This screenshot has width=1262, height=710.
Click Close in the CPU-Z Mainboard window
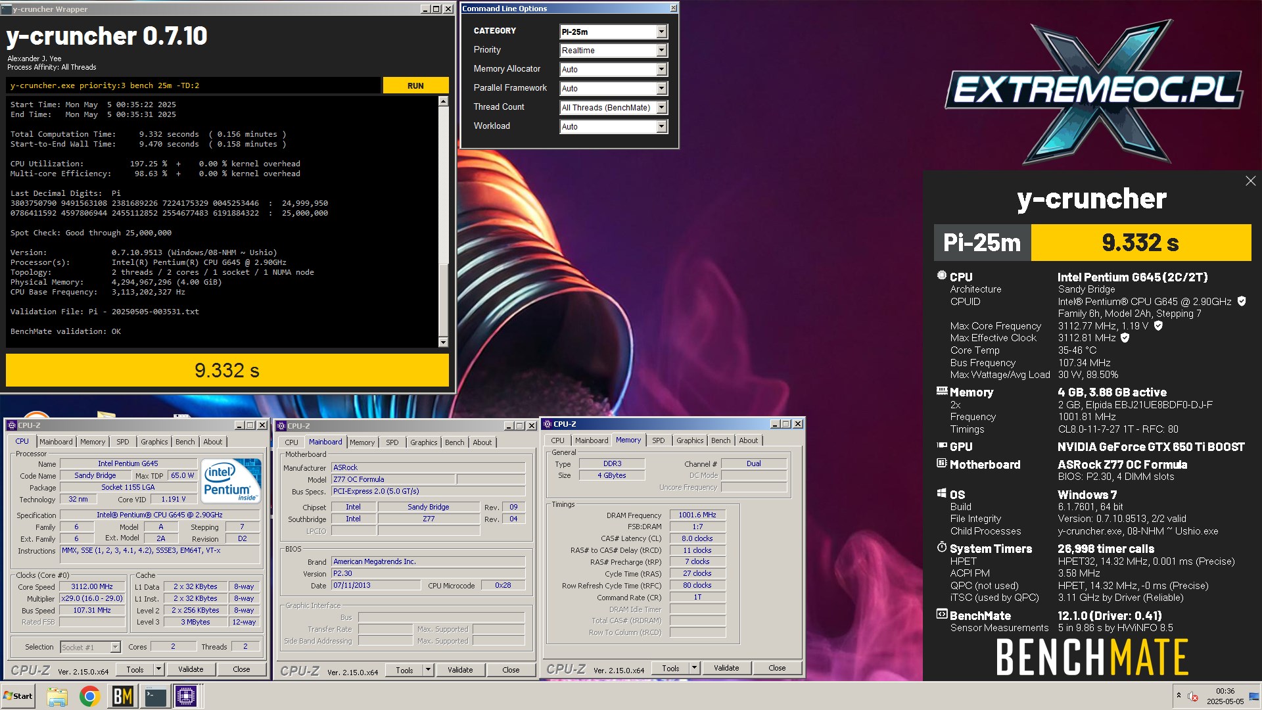tap(511, 671)
